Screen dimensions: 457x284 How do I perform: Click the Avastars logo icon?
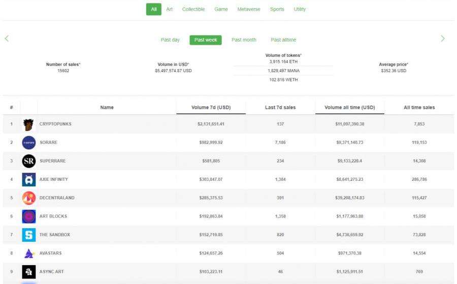click(x=29, y=254)
